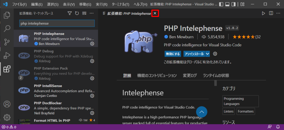Open the gear next to Uninstall button
Viewport: 284px width, 130px height.
(x=215, y=54)
